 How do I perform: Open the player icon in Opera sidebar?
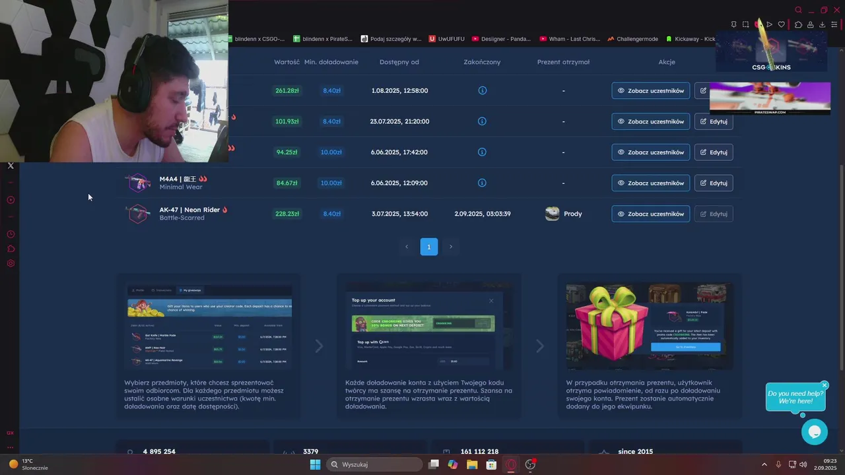(x=11, y=200)
